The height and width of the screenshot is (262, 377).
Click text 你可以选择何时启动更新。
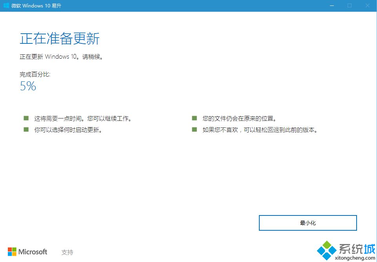68,130
